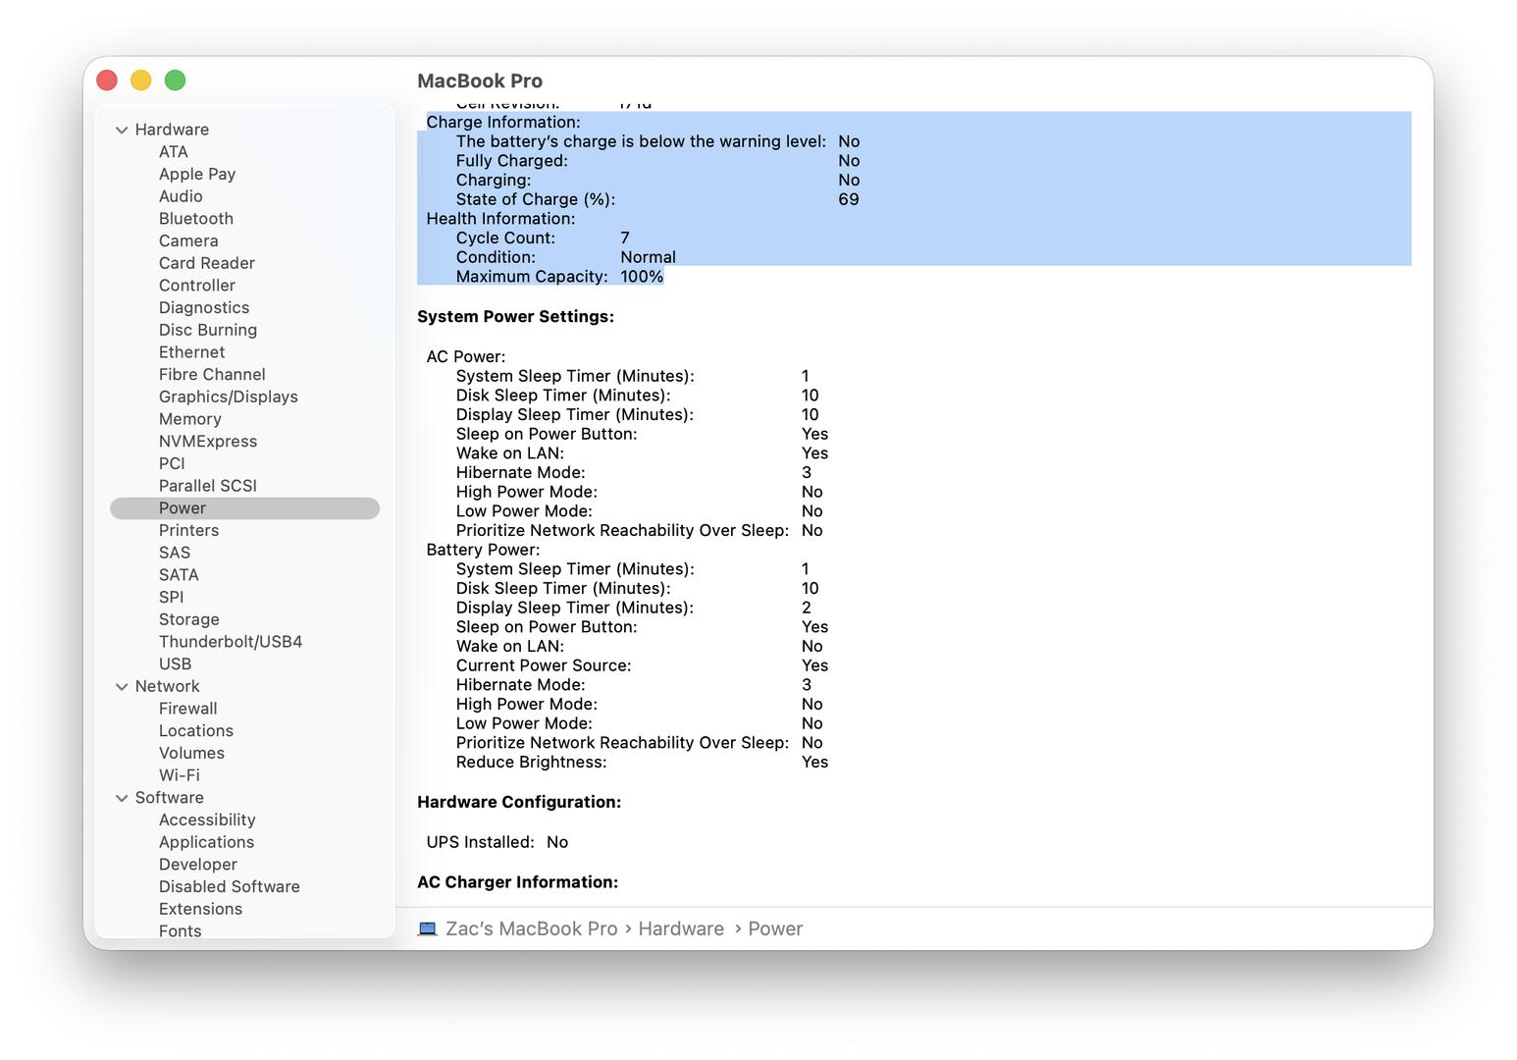
Task: Collapse the Hardware section in sidebar
Action: (x=122, y=130)
